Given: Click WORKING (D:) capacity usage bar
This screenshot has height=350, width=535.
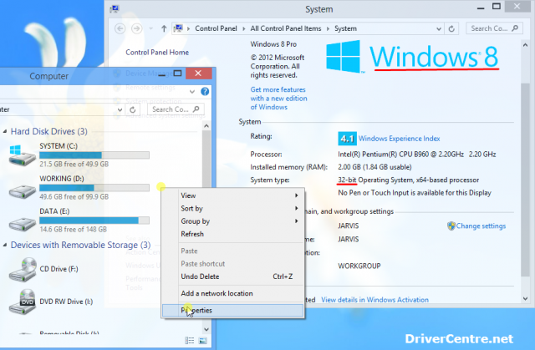Looking at the screenshot, I should 94,188.
